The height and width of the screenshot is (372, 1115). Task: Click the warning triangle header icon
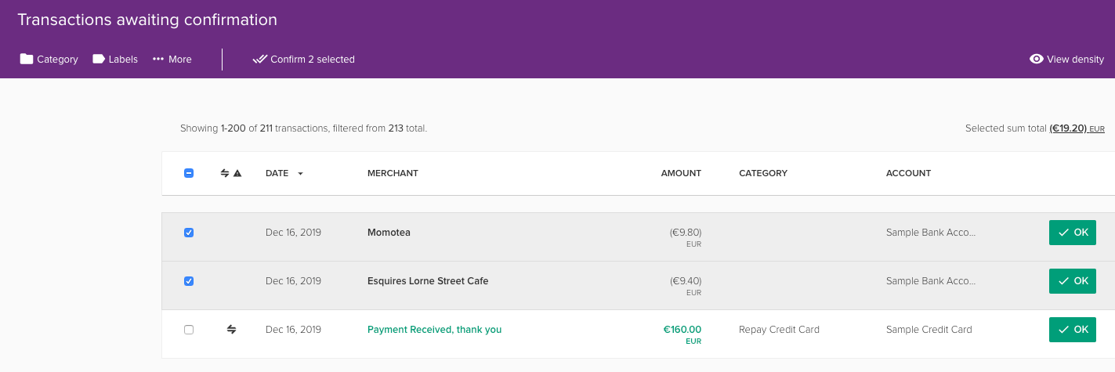coord(237,173)
